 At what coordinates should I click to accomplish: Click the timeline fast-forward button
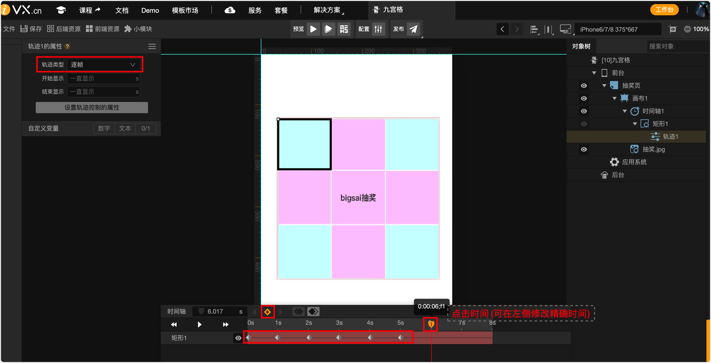(226, 325)
